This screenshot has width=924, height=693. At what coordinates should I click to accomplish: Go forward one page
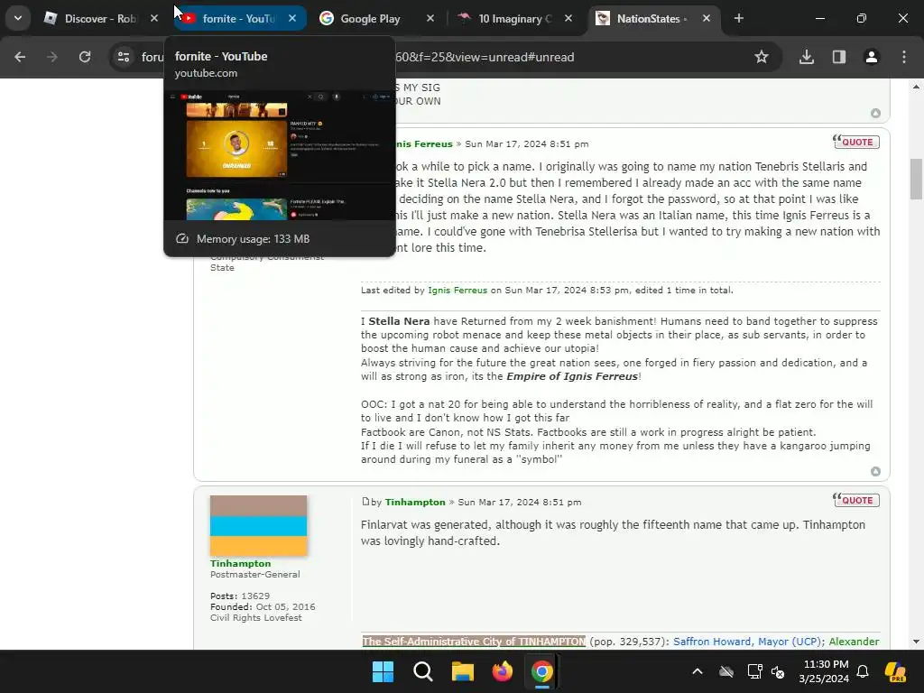[x=52, y=57]
